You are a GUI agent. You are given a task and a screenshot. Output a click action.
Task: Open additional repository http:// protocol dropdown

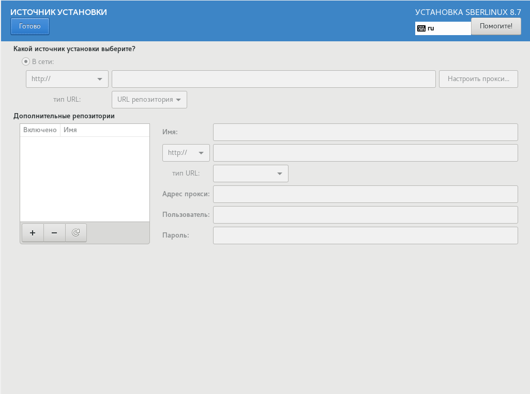click(x=186, y=153)
